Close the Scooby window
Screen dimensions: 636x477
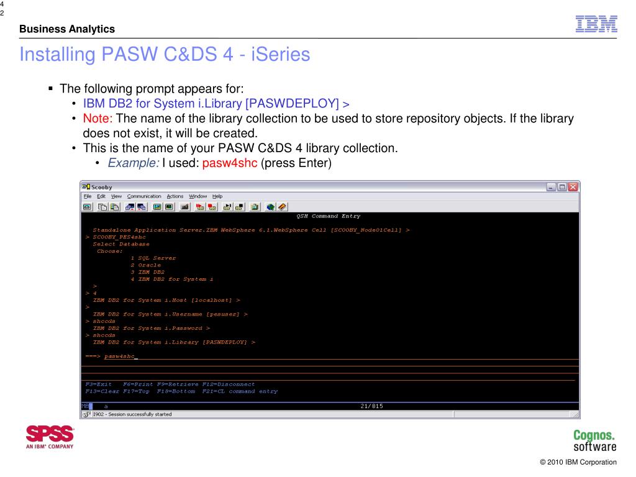pyautogui.click(x=573, y=187)
